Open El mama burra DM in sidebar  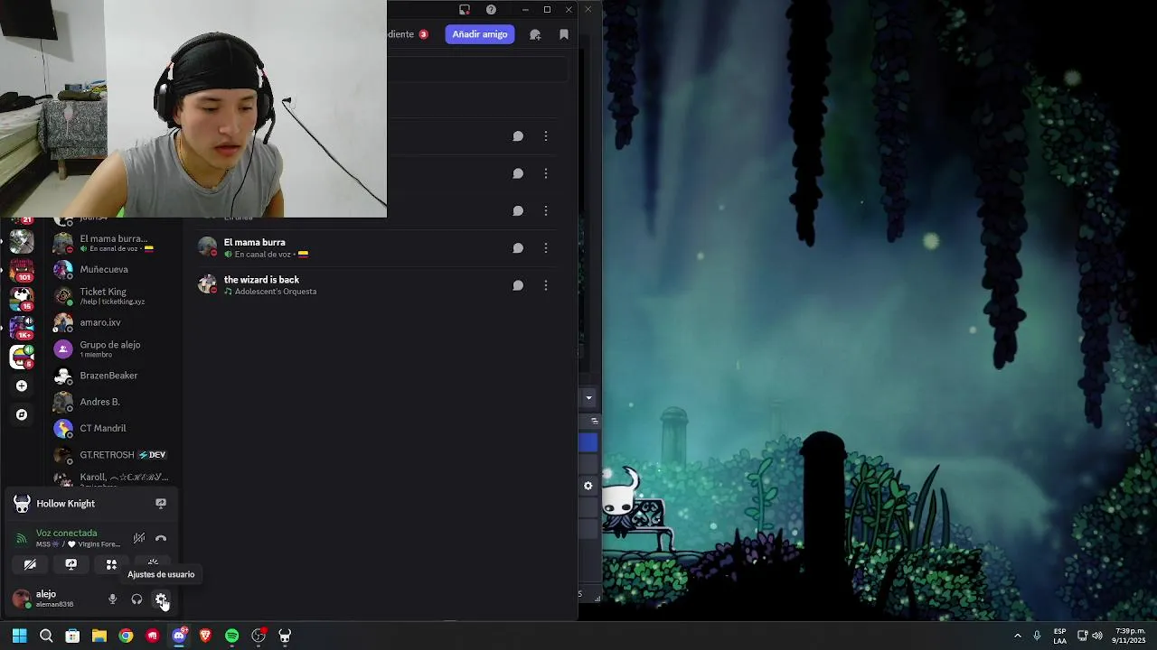pos(113,243)
